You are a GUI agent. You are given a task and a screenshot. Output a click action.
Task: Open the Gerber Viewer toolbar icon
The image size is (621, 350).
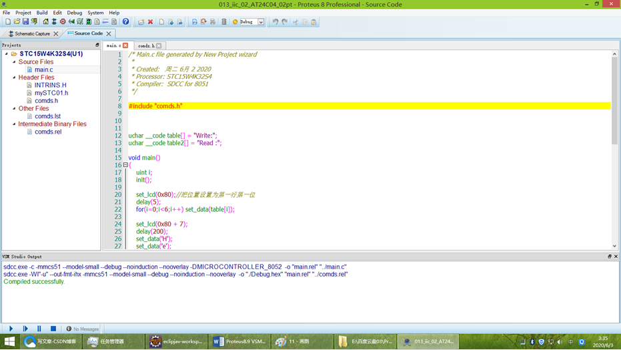(x=80, y=22)
